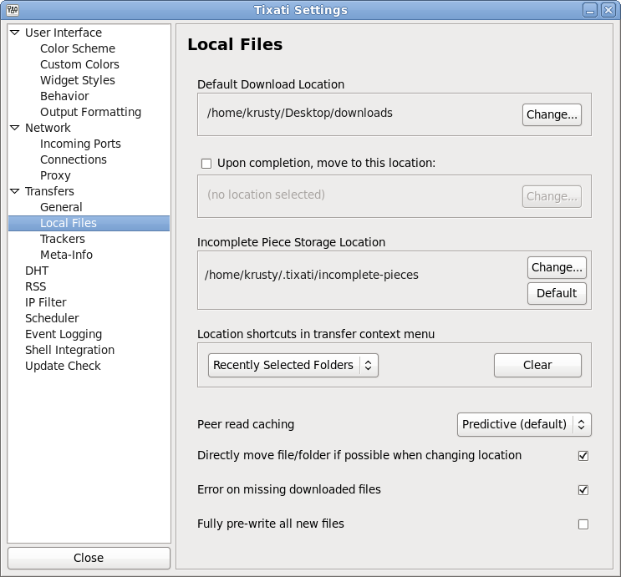The image size is (621, 577).
Task: Open the Recently Selected Folders dropdown
Action: pyautogui.click(x=293, y=365)
